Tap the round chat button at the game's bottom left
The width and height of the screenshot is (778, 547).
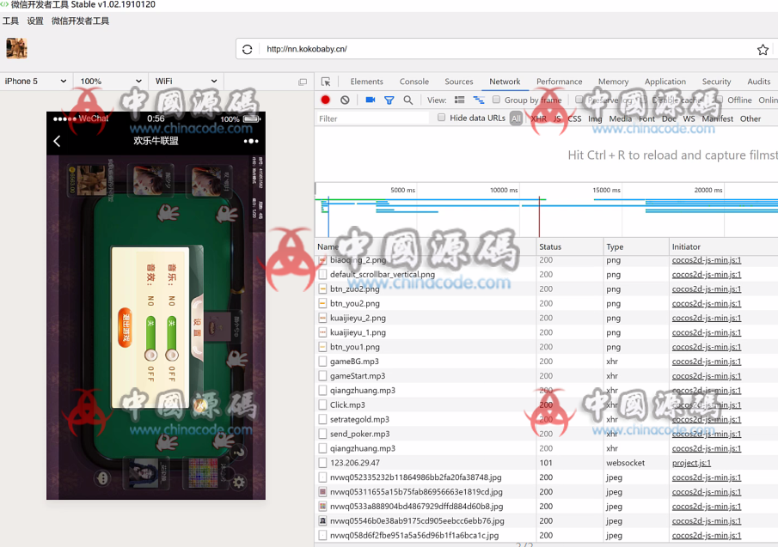pos(102,478)
